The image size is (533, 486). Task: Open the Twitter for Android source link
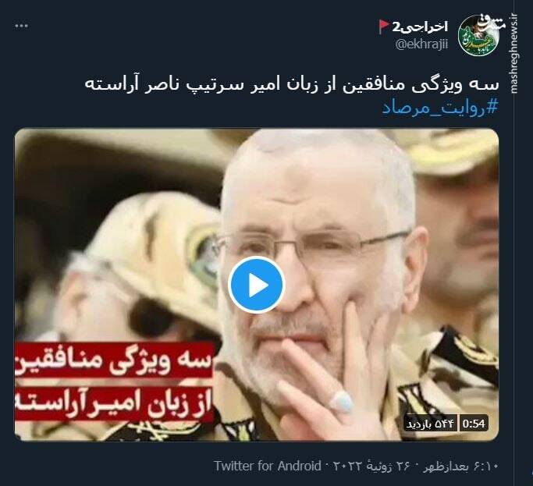pos(268,466)
